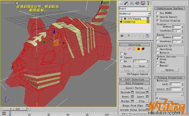Open Bridge settings box icon

132,101
